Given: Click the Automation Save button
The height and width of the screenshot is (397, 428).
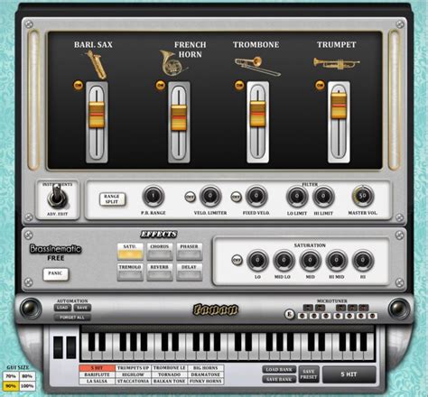Looking at the screenshot, I should [x=82, y=308].
